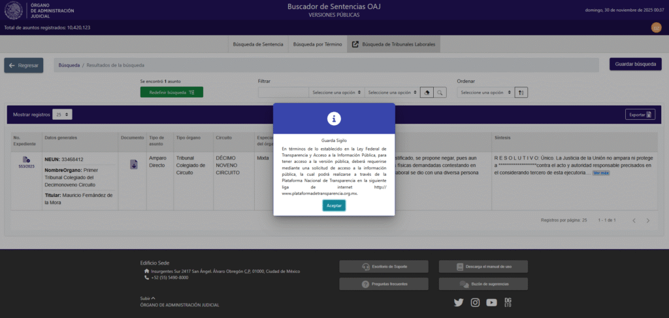Open the Mostrar registros 25 dropdown
Image resolution: width=669 pixels, height=318 pixels.
pos(63,115)
